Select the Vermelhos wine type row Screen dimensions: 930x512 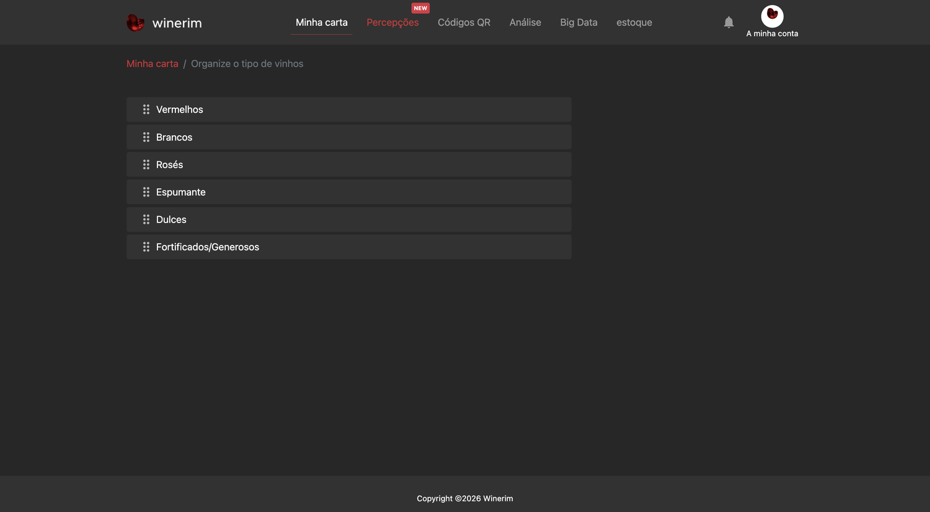click(x=349, y=109)
